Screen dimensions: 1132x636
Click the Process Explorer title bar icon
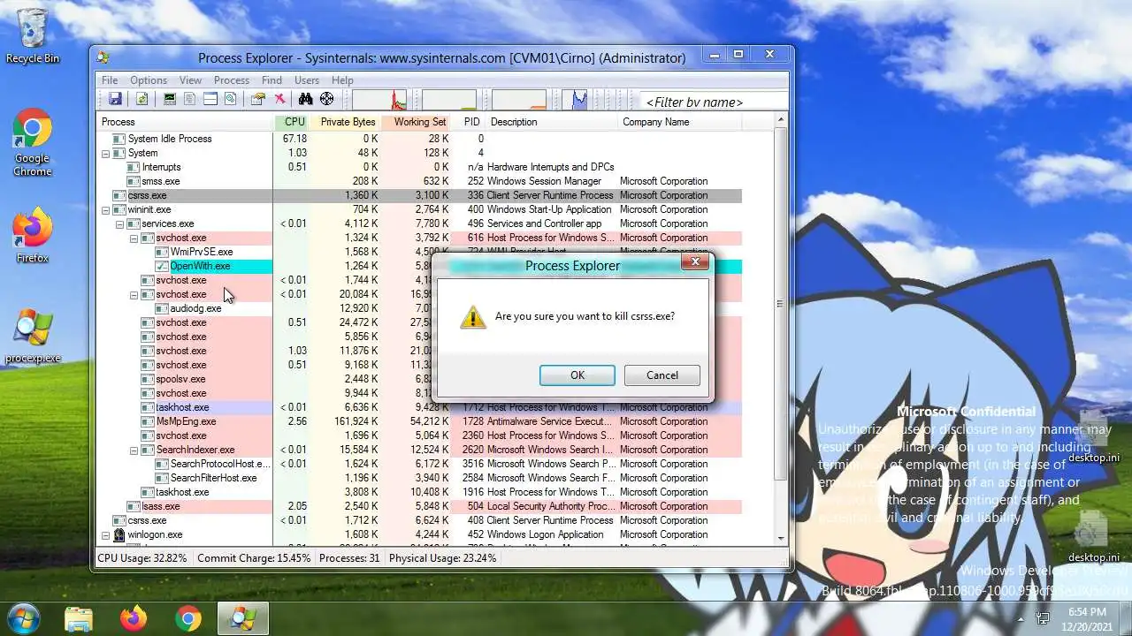103,57
